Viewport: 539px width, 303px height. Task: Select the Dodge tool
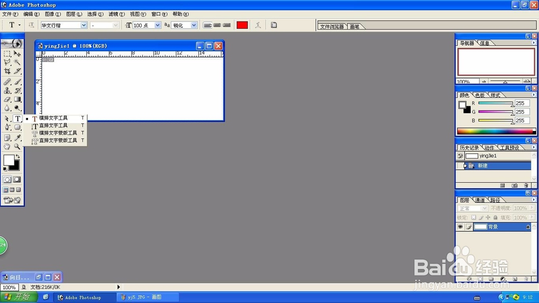(17, 108)
